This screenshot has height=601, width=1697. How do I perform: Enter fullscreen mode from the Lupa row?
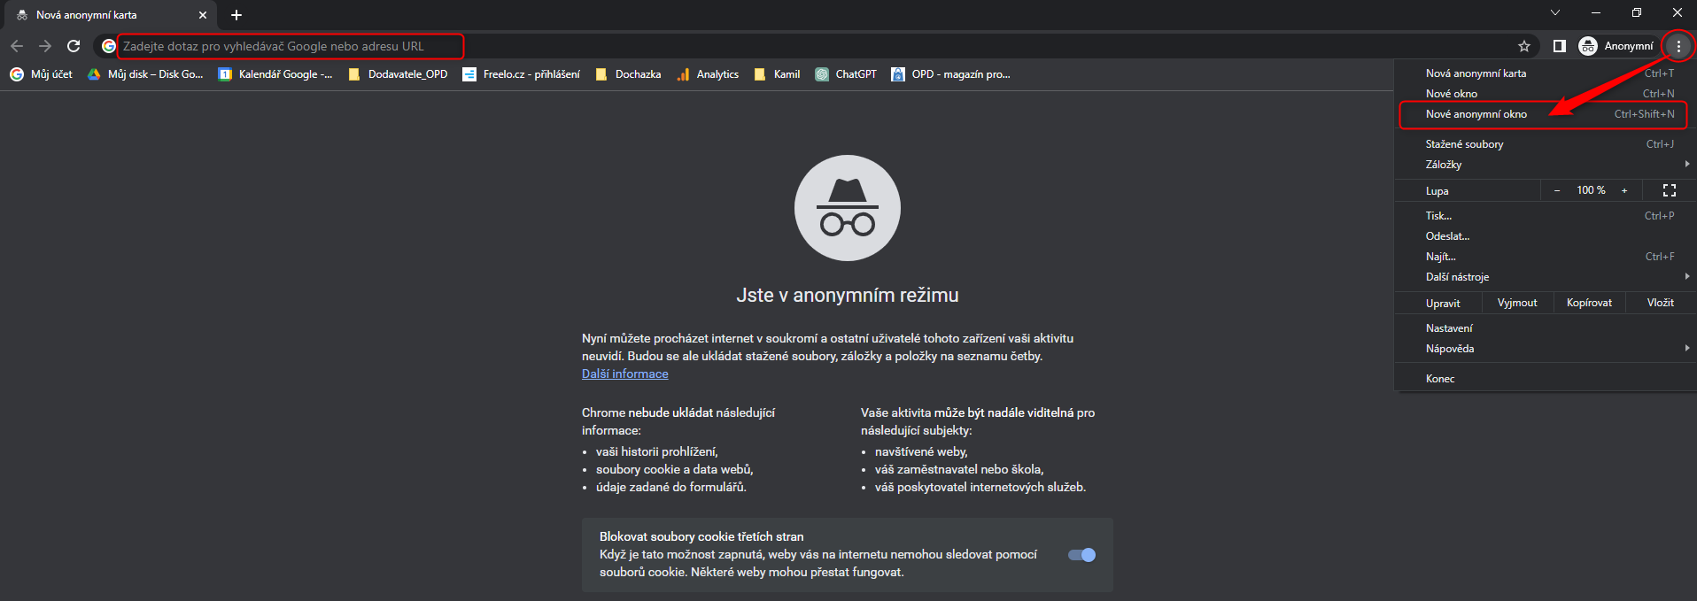pyautogui.click(x=1669, y=190)
